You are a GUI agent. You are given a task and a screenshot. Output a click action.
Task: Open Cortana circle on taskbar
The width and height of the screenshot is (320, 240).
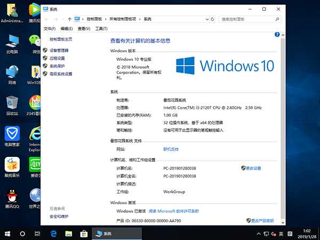pos(22,234)
